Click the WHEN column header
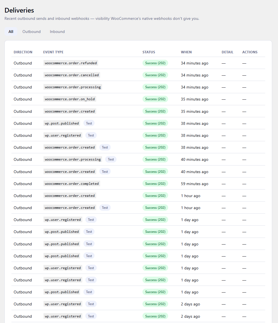This screenshot has height=323, width=278. 186,52
